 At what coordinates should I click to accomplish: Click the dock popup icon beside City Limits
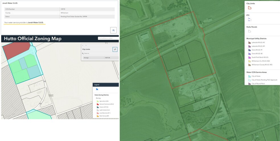point(115,49)
